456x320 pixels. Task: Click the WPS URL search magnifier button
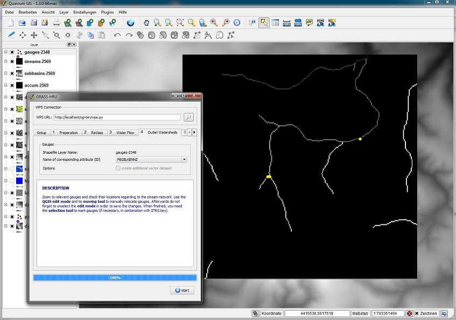tap(188, 117)
